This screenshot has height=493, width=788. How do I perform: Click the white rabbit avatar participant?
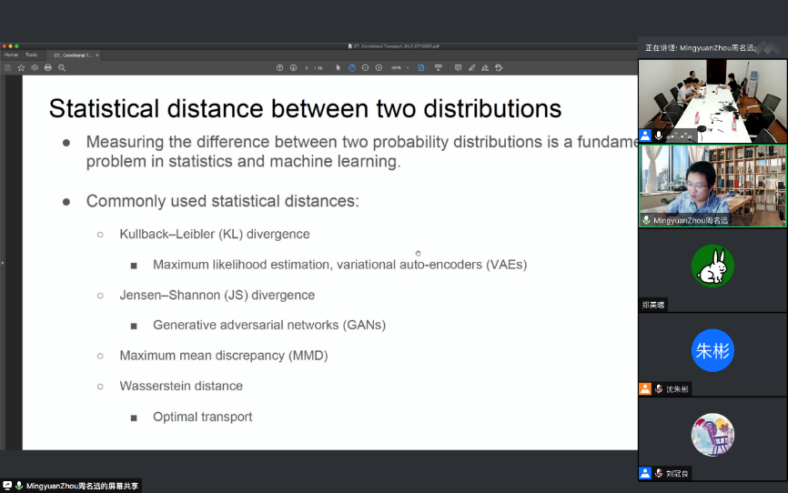coord(712,266)
